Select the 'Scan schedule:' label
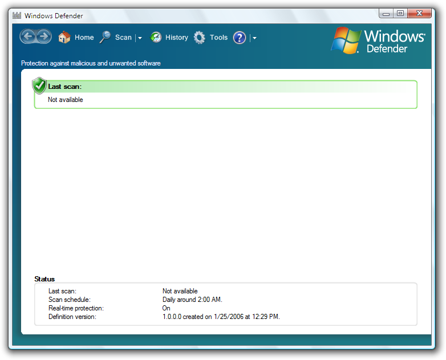This screenshot has height=360, width=446. click(x=70, y=300)
